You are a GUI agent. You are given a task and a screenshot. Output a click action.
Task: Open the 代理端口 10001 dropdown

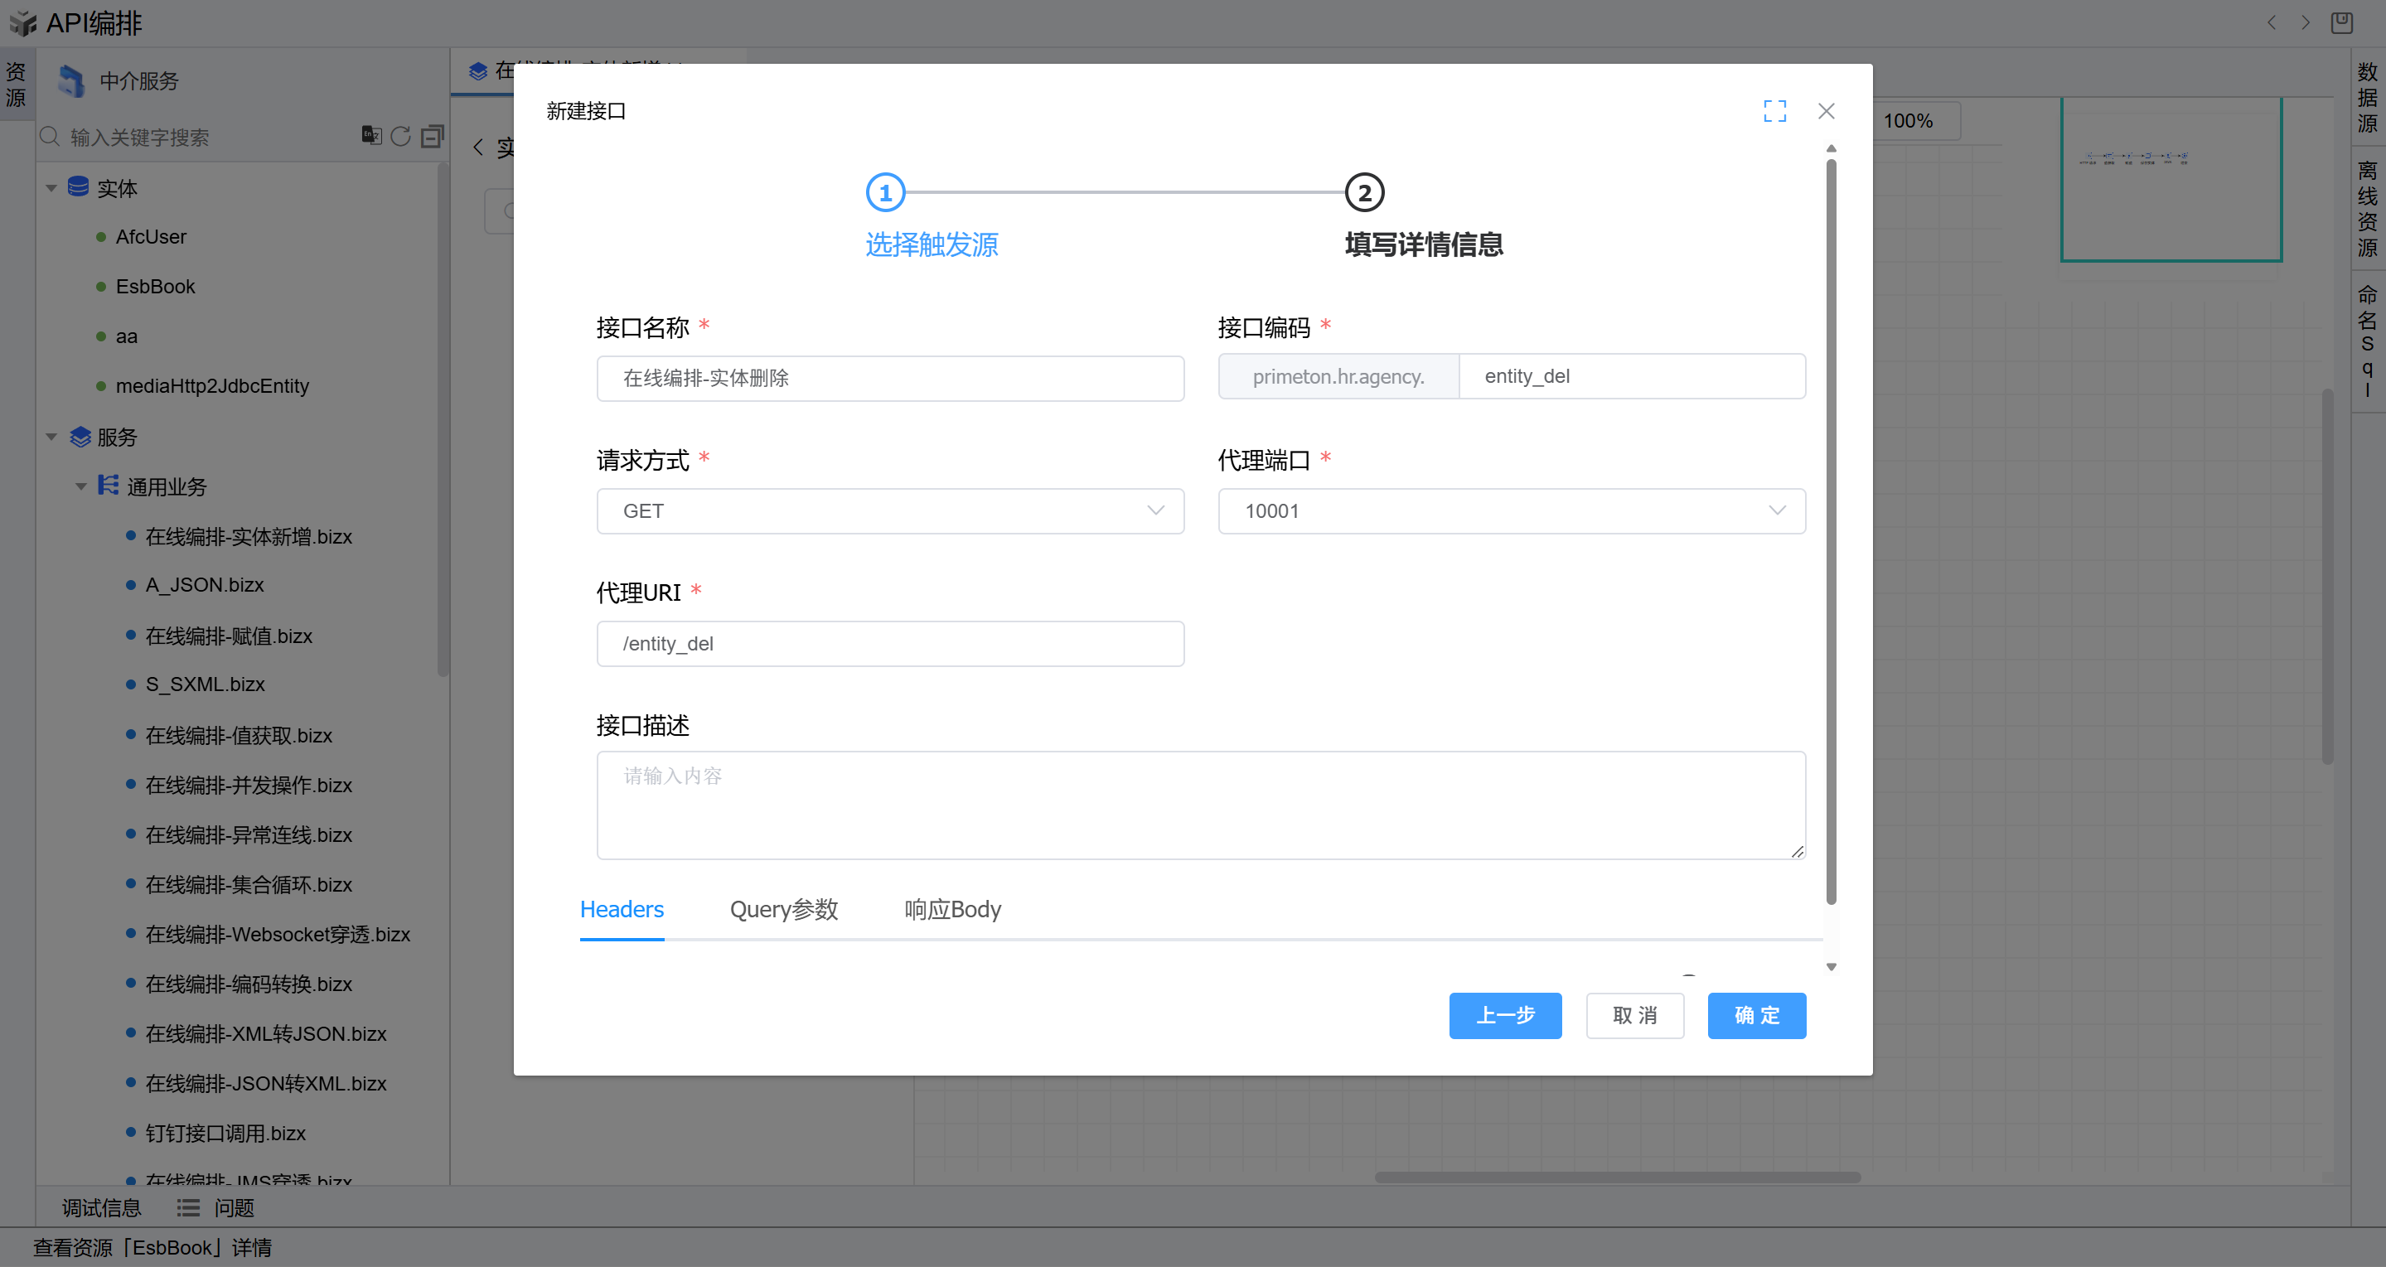(1511, 511)
